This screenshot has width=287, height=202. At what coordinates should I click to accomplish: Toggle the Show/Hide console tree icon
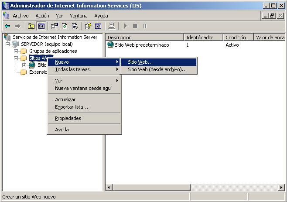(x=41, y=26)
